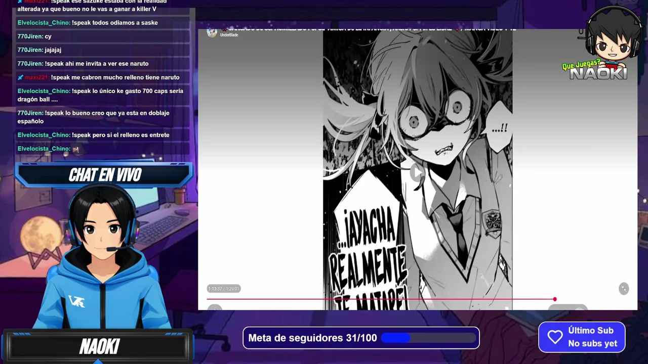Click the video title text atop player
Screen dimensions: 648x364
coord(368,29)
